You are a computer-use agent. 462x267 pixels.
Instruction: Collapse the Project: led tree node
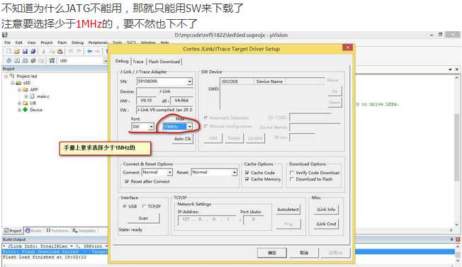6,76
